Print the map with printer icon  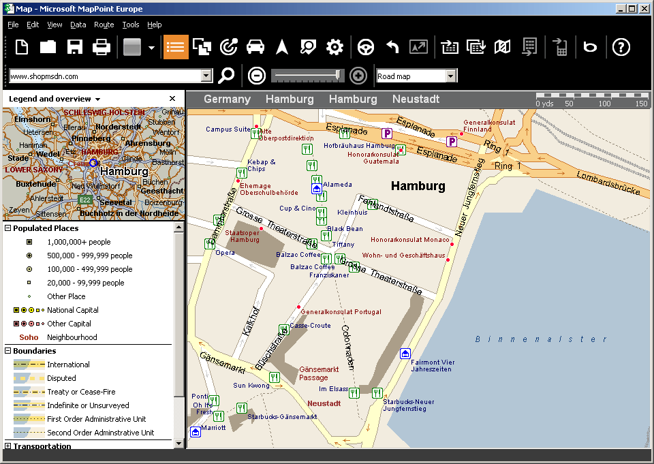pyautogui.click(x=102, y=47)
